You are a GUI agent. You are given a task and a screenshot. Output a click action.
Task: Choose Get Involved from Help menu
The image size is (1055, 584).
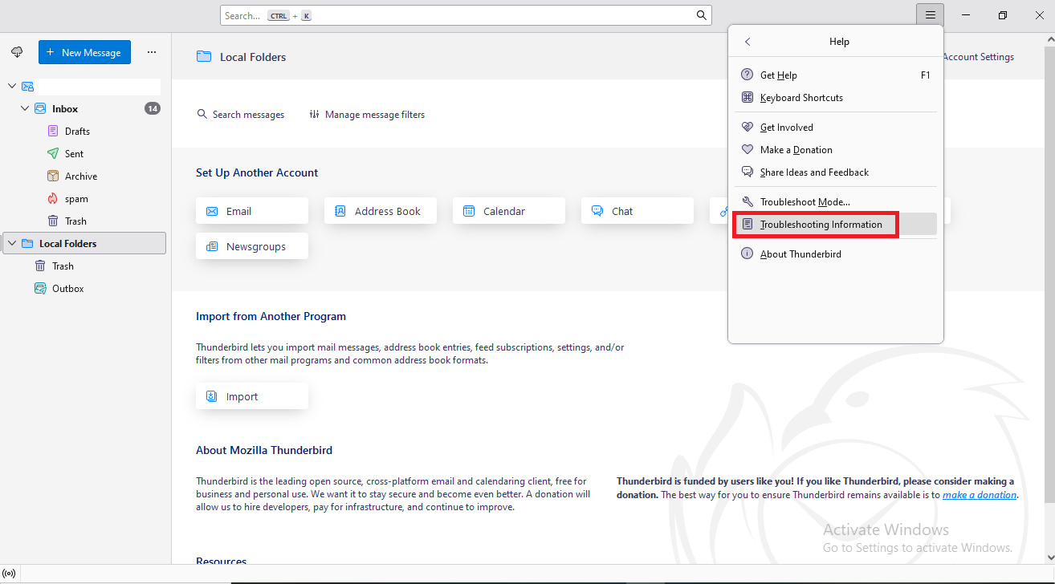coord(836,128)
